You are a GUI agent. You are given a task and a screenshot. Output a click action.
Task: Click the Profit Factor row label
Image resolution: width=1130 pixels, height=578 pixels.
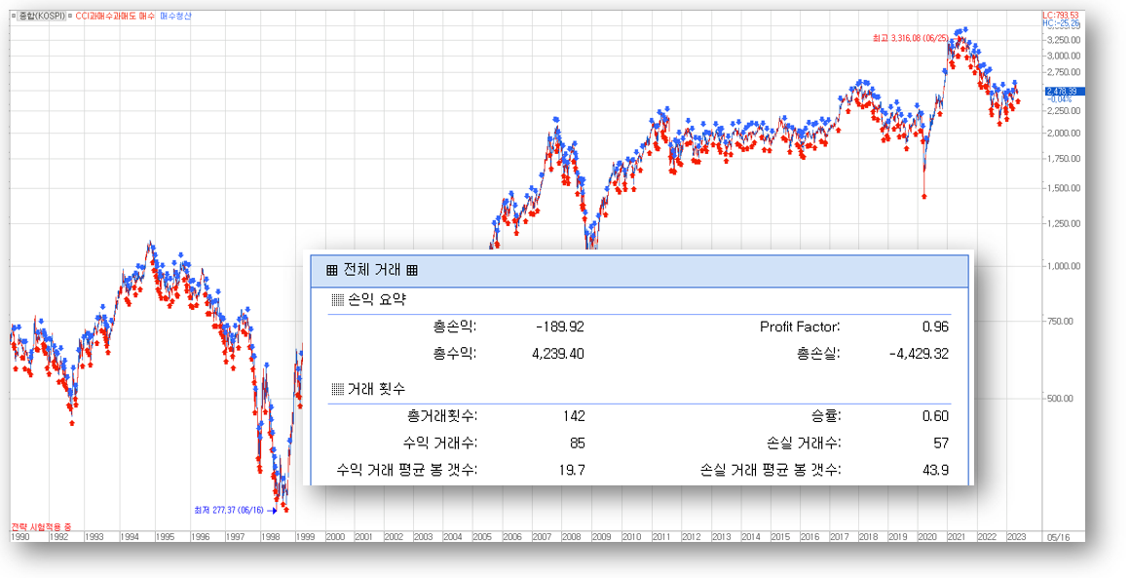click(800, 328)
